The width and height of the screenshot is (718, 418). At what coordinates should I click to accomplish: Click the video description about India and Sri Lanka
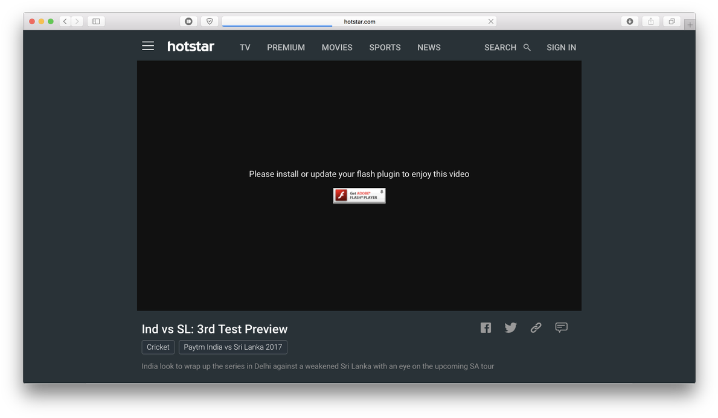(318, 366)
